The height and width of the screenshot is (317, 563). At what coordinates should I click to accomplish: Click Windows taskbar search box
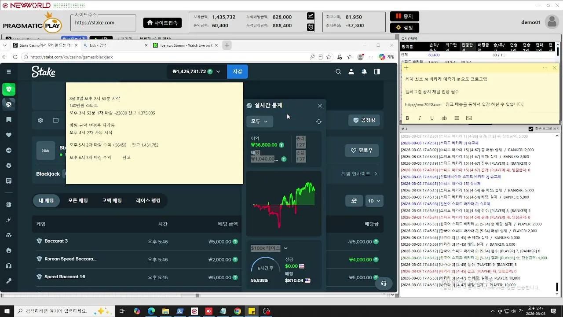(x=64, y=311)
